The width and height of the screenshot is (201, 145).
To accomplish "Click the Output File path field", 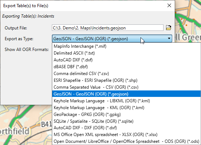I will [108, 28].
